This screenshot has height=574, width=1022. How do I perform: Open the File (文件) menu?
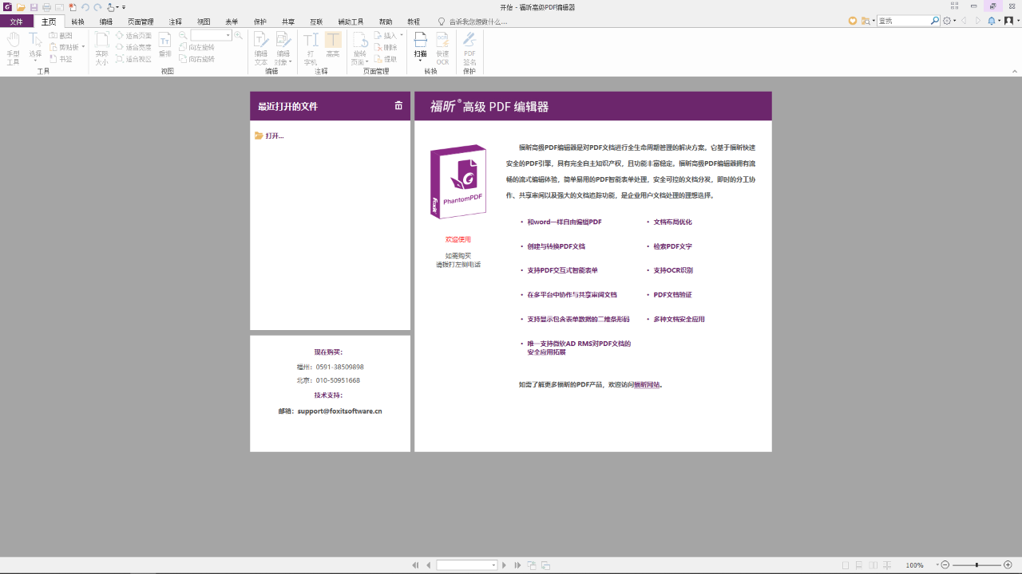(16, 22)
